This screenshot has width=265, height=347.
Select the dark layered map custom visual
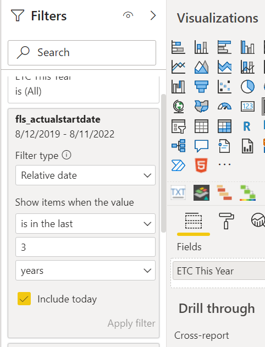click(x=201, y=193)
